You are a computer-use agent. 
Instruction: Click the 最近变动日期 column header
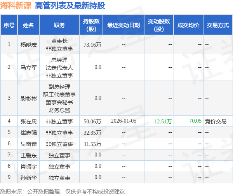123,25
